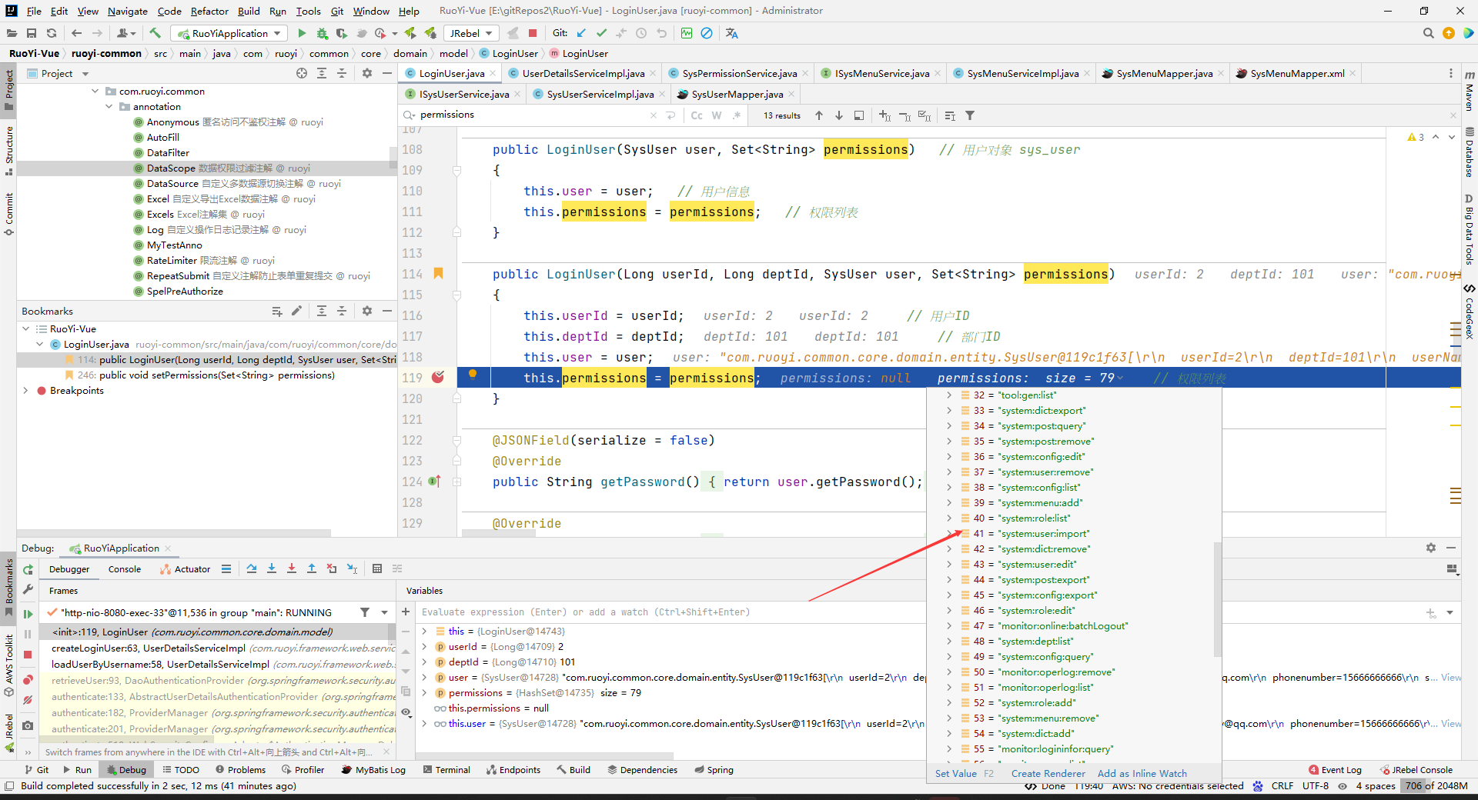The height and width of the screenshot is (800, 1478).
Task: Open Evaluate Expression calculator icon
Action: click(377, 568)
